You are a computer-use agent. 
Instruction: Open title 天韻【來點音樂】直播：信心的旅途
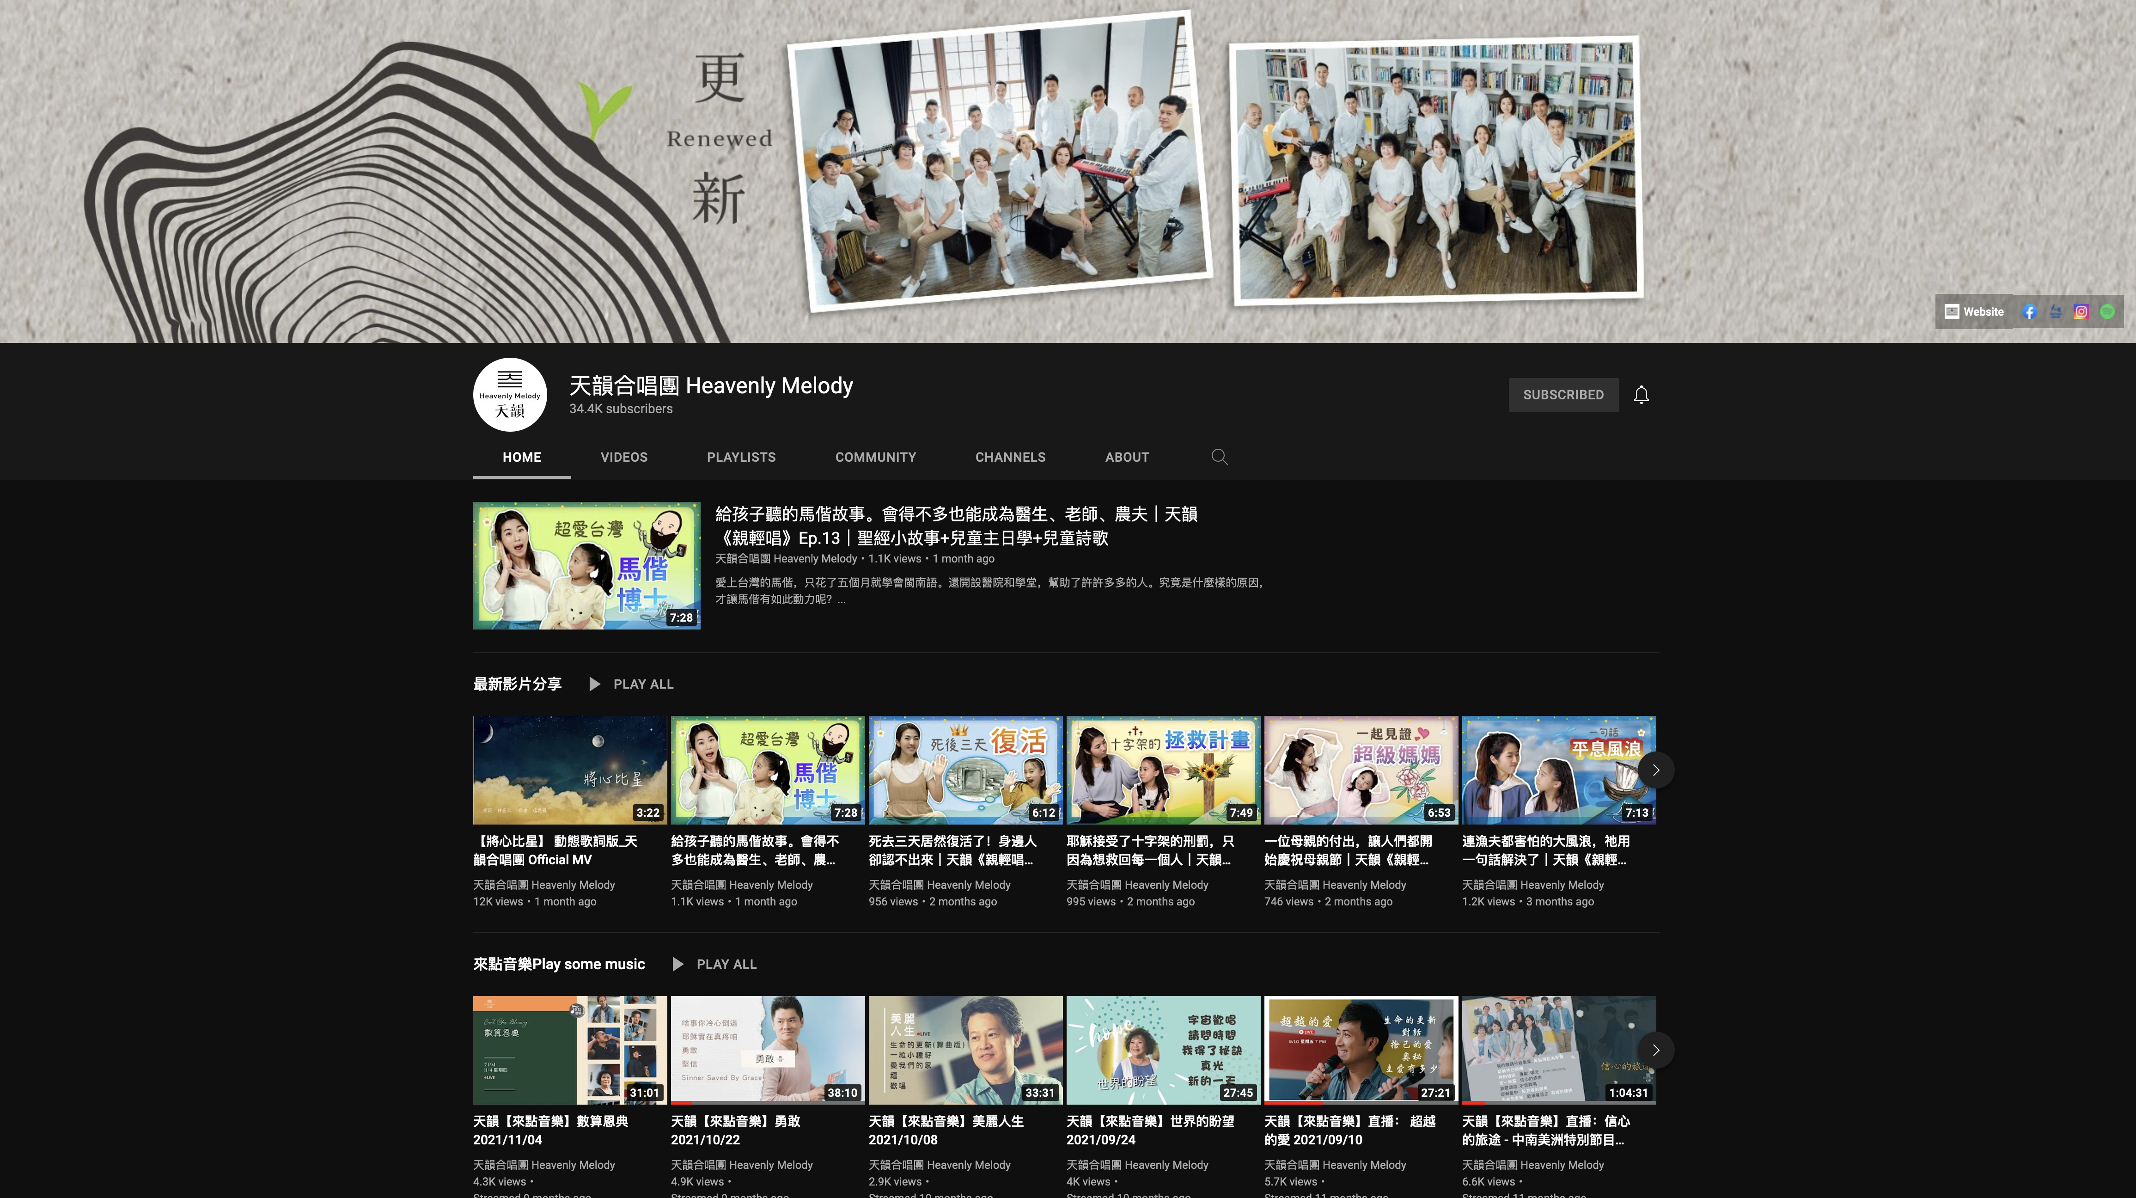click(x=1545, y=1130)
